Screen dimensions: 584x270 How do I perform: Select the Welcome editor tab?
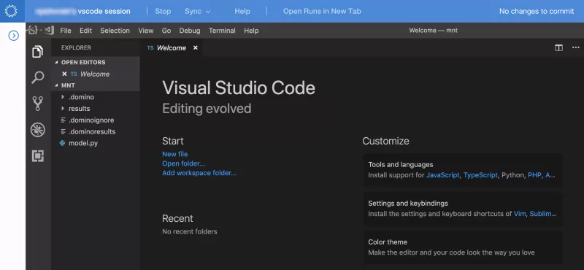(x=172, y=47)
